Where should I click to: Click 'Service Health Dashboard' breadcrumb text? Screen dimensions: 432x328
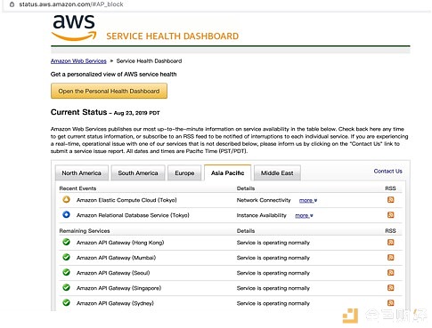click(149, 61)
